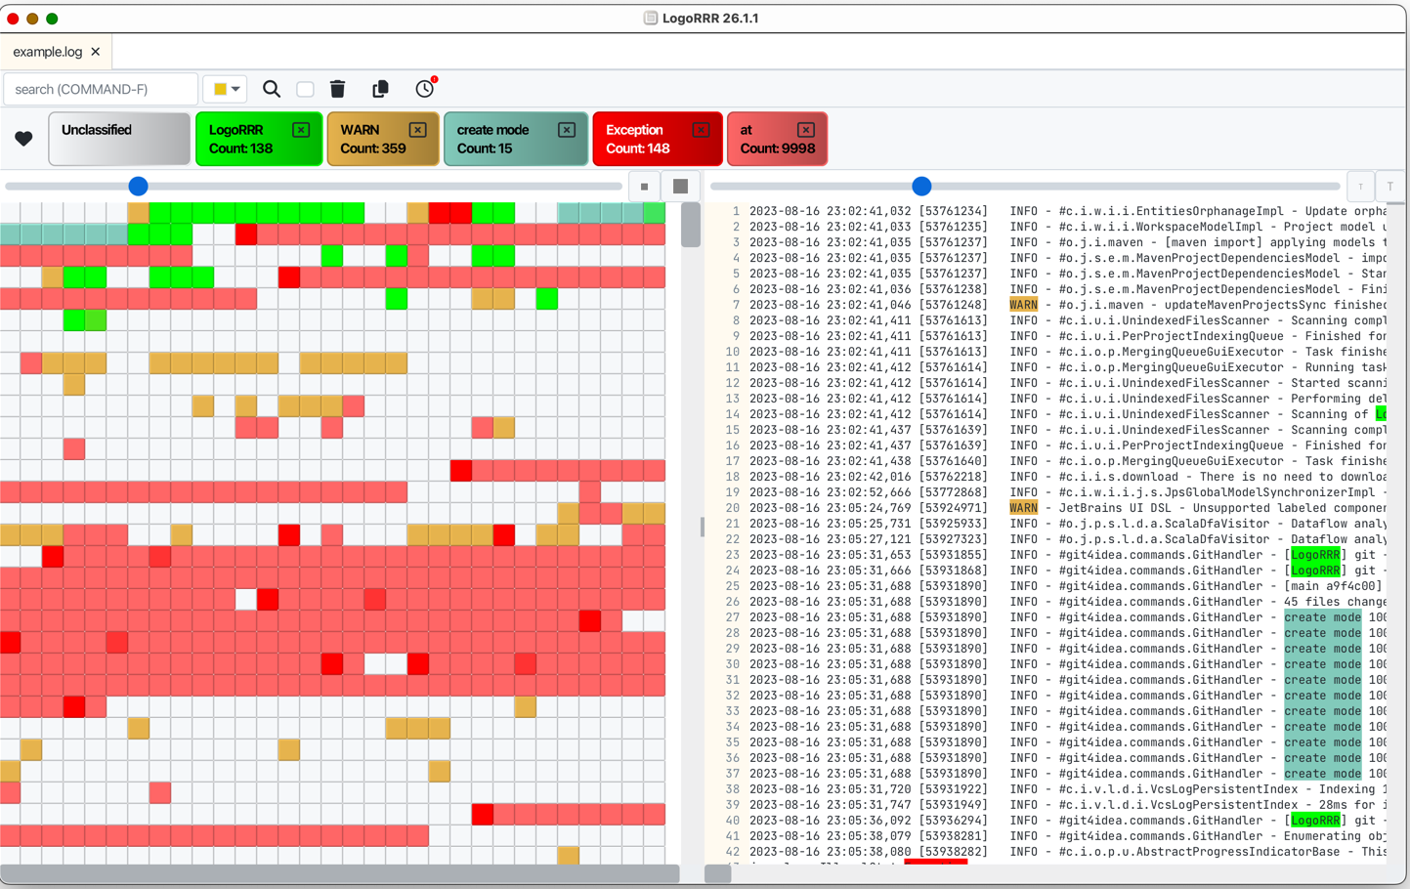Toggle the create mode filter, count 15
Viewport: 1410px width, 889px height.
[516, 139]
